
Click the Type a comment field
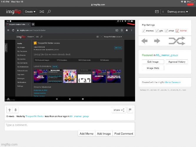pos(70,126)
